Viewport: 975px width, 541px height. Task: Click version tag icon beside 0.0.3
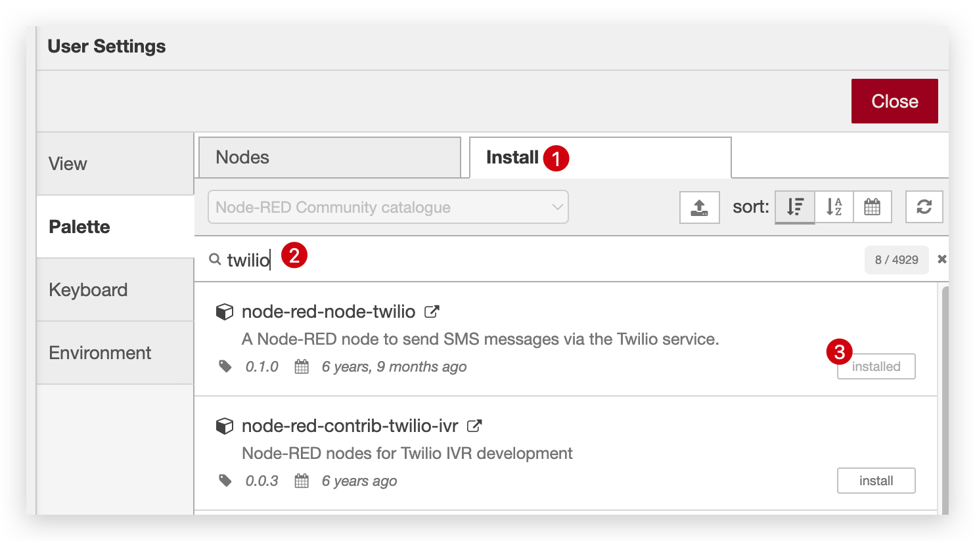(225, 481)
